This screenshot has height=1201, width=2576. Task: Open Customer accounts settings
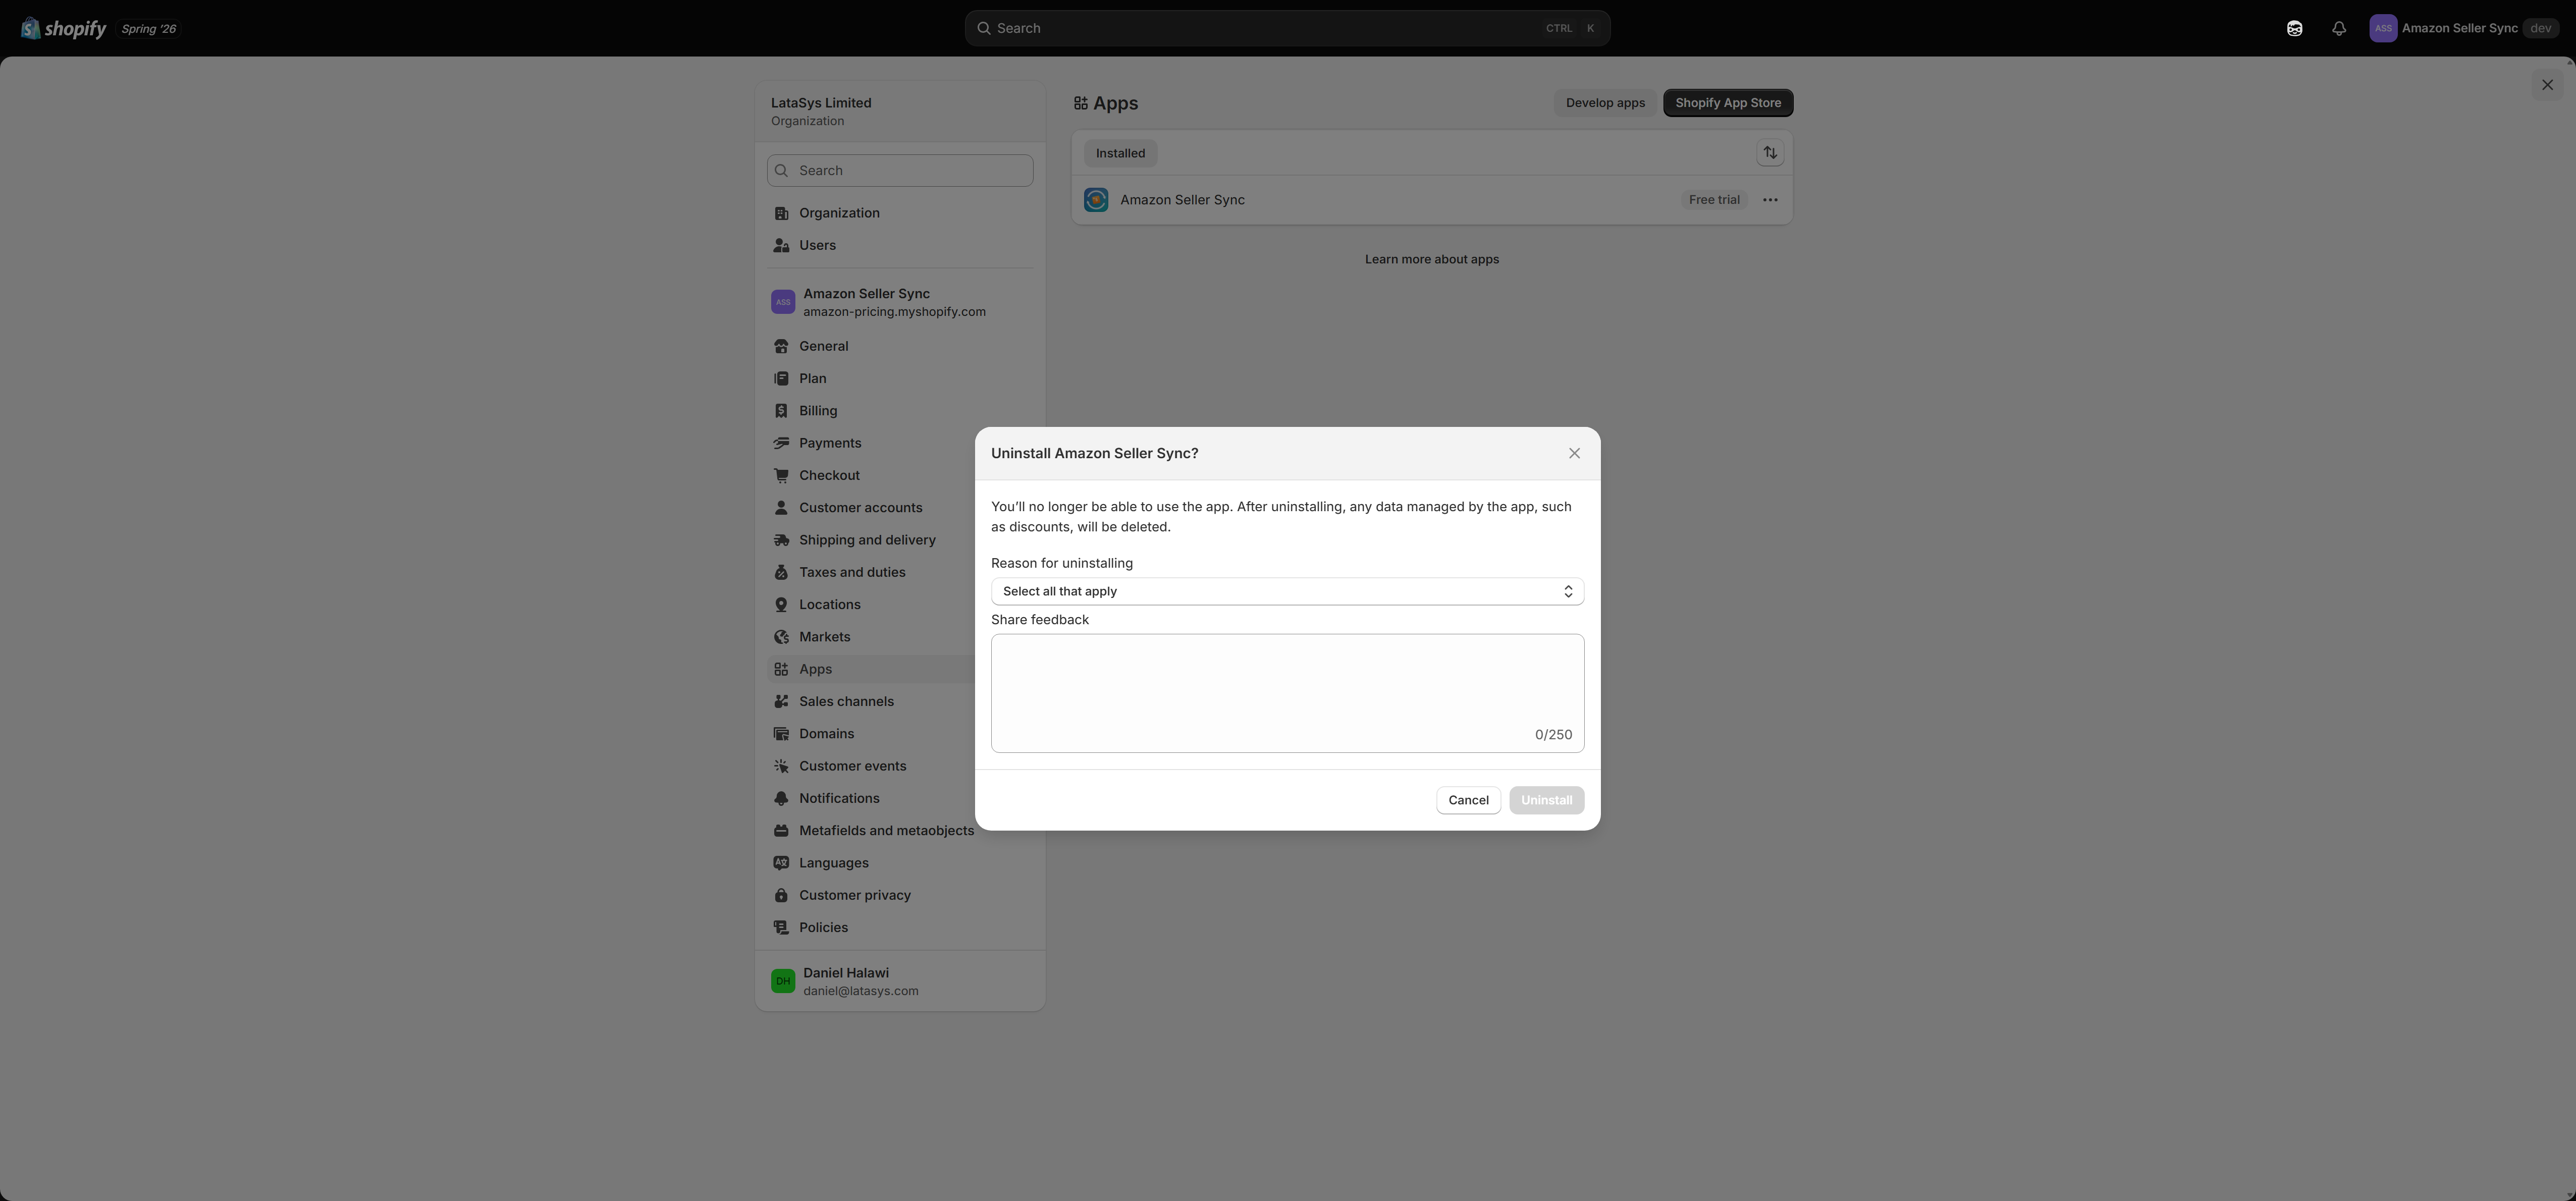click(x=871, y=508)
